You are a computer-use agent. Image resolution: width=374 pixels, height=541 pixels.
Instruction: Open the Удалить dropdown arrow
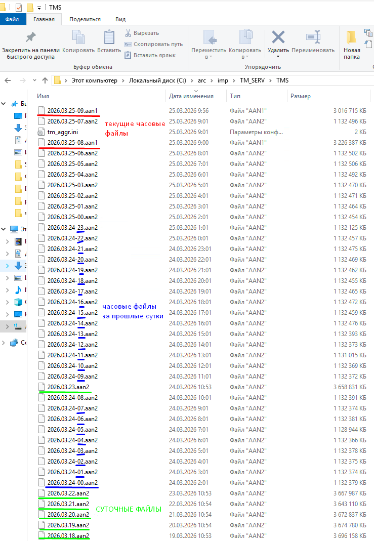point(278,57)
